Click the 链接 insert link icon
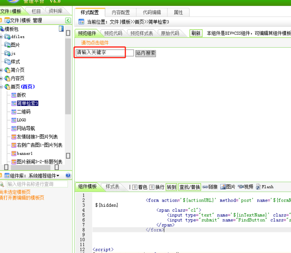The height and width of the screenshot is (253, 291). (205, 187)
